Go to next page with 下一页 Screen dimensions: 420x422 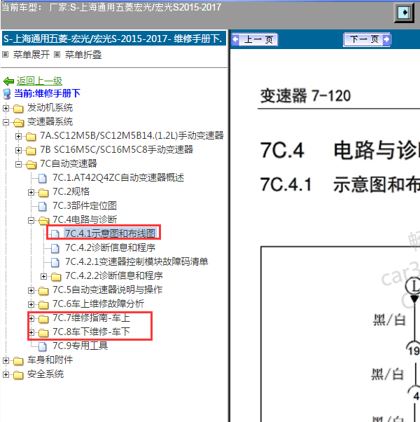(x=367, y=39)
